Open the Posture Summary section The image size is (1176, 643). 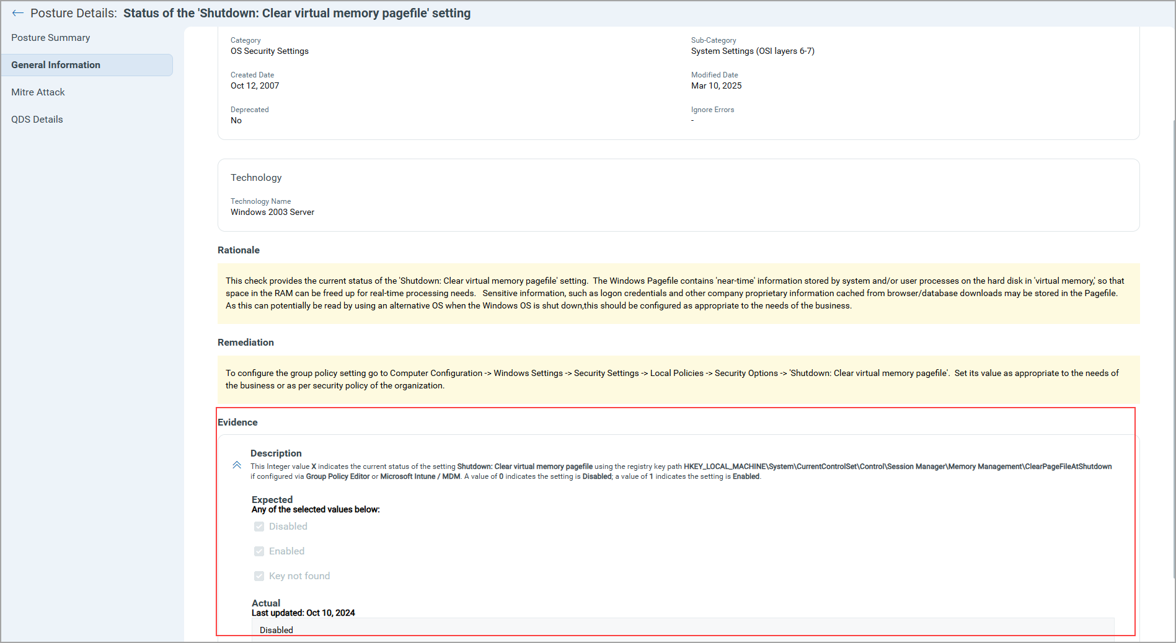tap(51, 38)
